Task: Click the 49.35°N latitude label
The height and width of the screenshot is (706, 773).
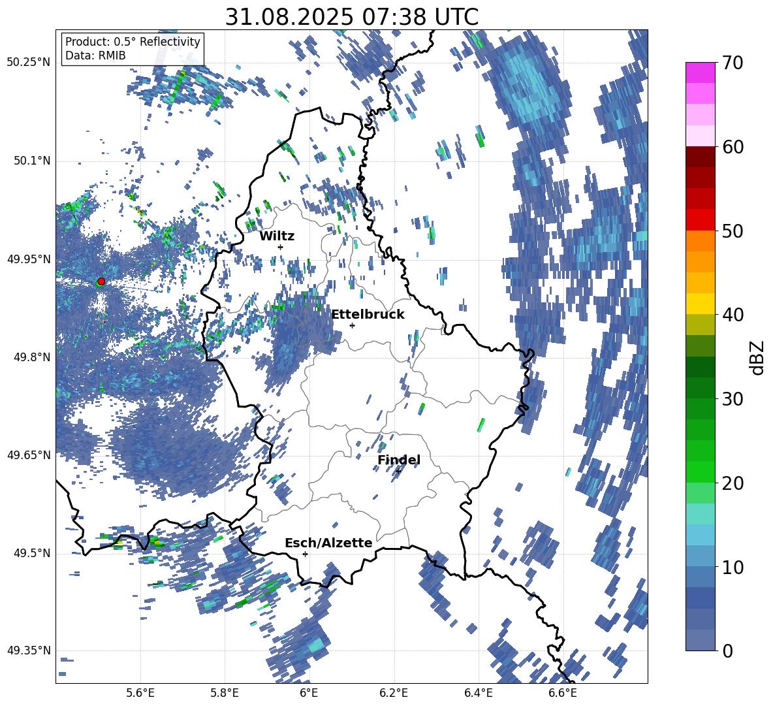Action: (x=29, y=650)
